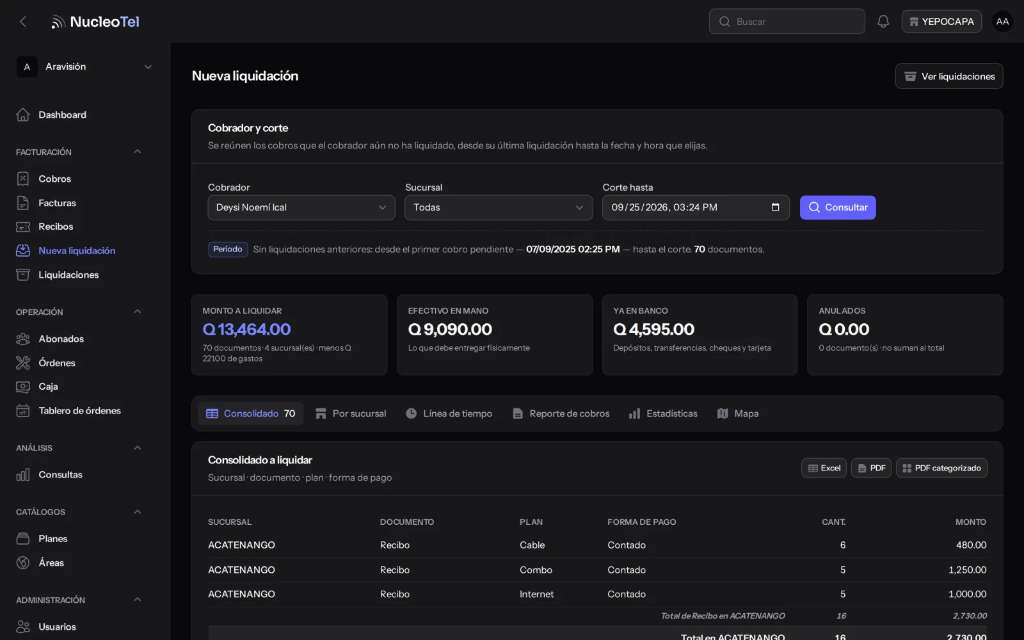1024x640 pixels.
Task: Click the PDF export button
Action: [872, 468]
